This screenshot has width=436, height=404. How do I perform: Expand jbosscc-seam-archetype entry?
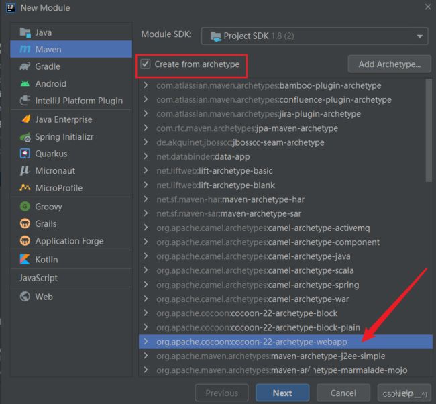coord(146,142)
